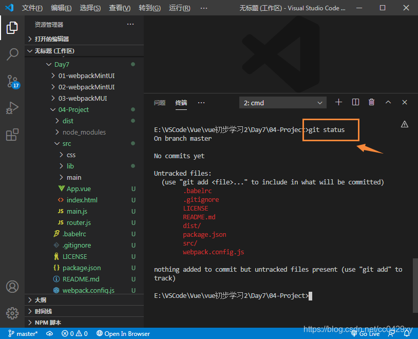Open the 转到(G) menu
The image size is (418, 339).
[149, 8]
